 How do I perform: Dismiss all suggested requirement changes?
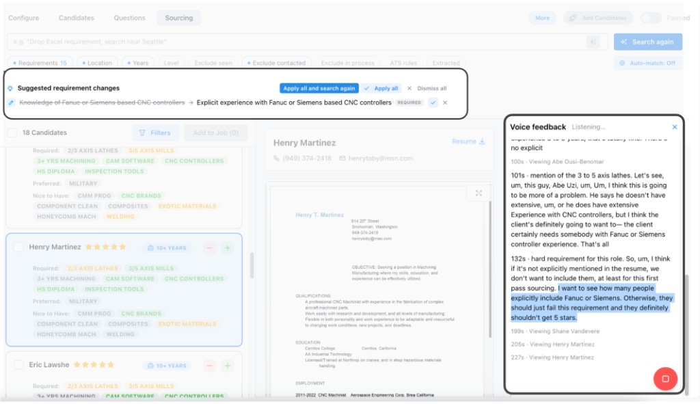coord(427,88)
